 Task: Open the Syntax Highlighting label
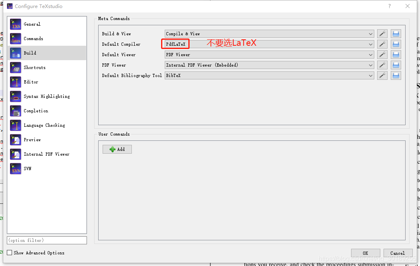[47, 97]
